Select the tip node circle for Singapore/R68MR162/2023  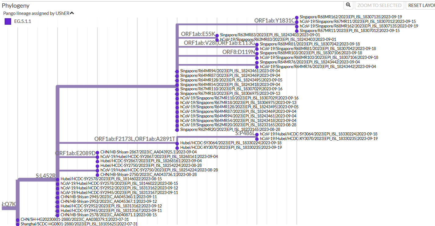[297, 17]
